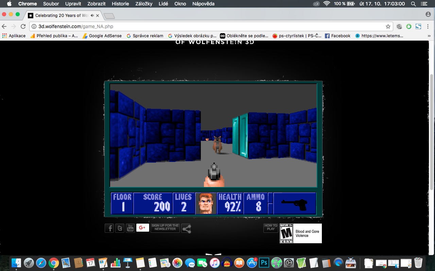Click the SCORE 200 readout

click(153, 204)
